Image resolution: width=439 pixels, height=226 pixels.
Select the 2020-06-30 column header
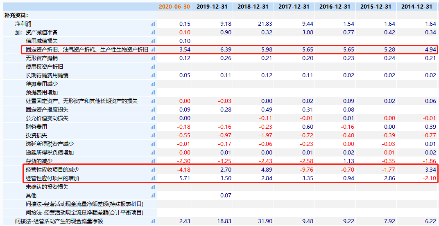pyautogui.click(x=175, y=7)
